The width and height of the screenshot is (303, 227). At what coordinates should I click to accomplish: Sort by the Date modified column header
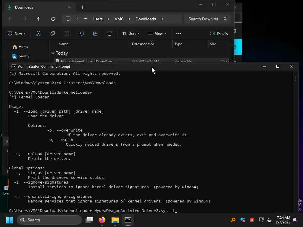click(143, 44)
